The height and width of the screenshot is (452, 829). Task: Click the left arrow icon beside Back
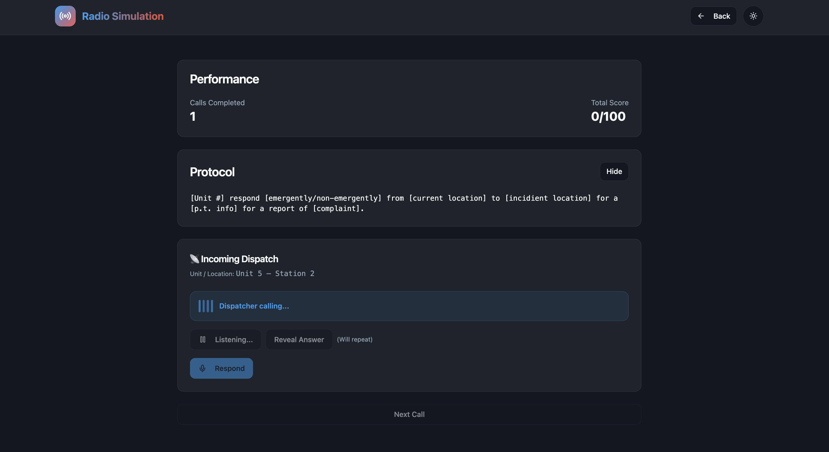(701, 16)
